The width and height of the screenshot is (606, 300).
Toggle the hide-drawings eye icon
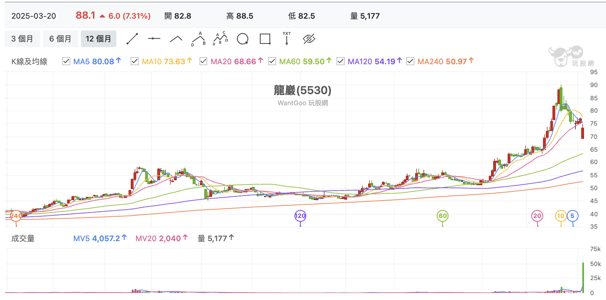click(309, 38)
